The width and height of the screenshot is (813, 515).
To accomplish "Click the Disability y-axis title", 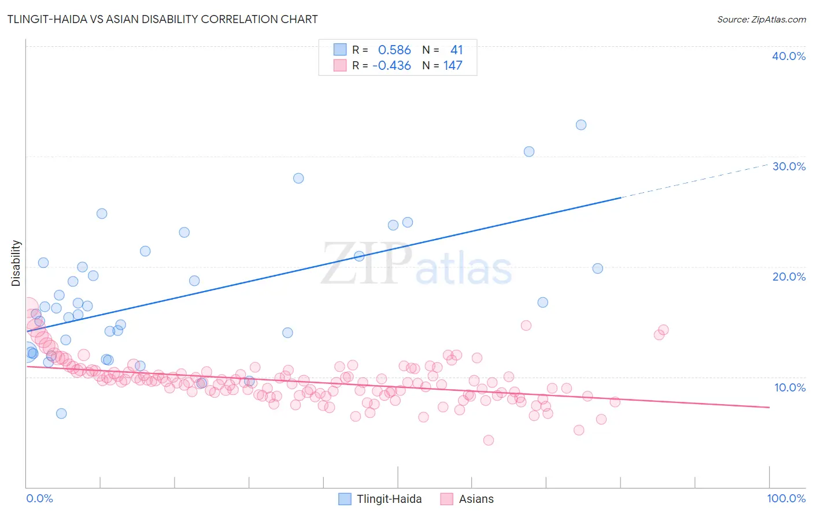I will (x=16, y=263).
